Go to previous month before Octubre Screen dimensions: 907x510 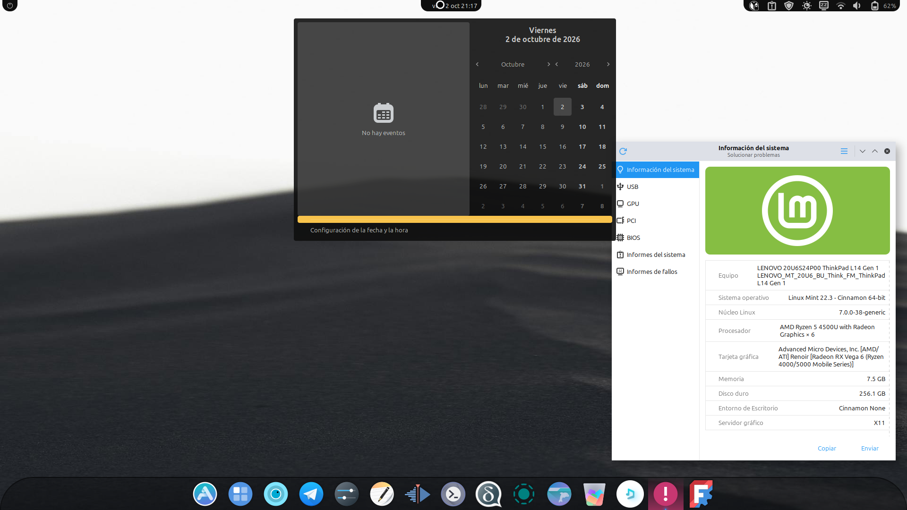477,64
